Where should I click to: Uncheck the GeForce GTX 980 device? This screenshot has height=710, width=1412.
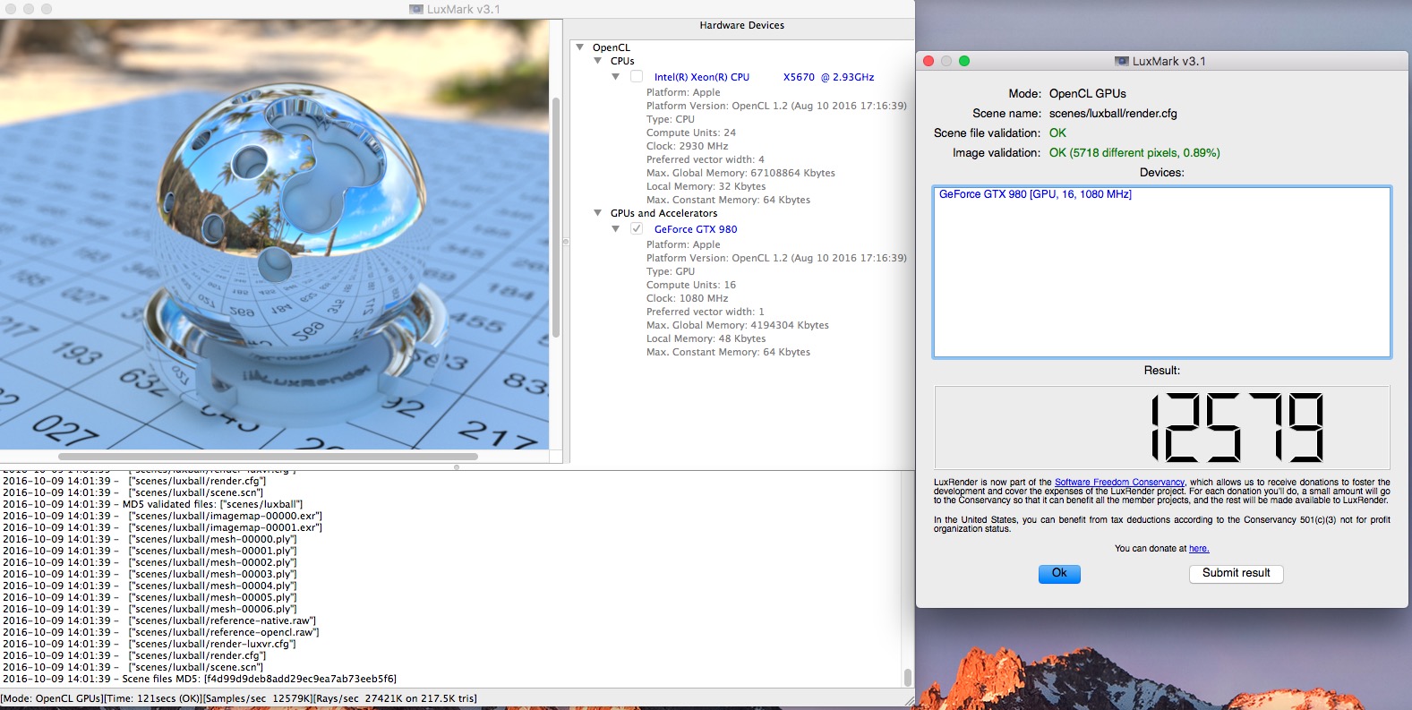(637, 229)
